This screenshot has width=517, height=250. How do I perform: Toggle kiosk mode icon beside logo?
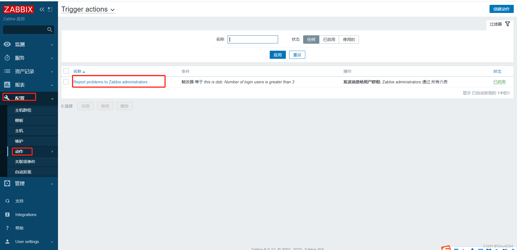(50, 9)
